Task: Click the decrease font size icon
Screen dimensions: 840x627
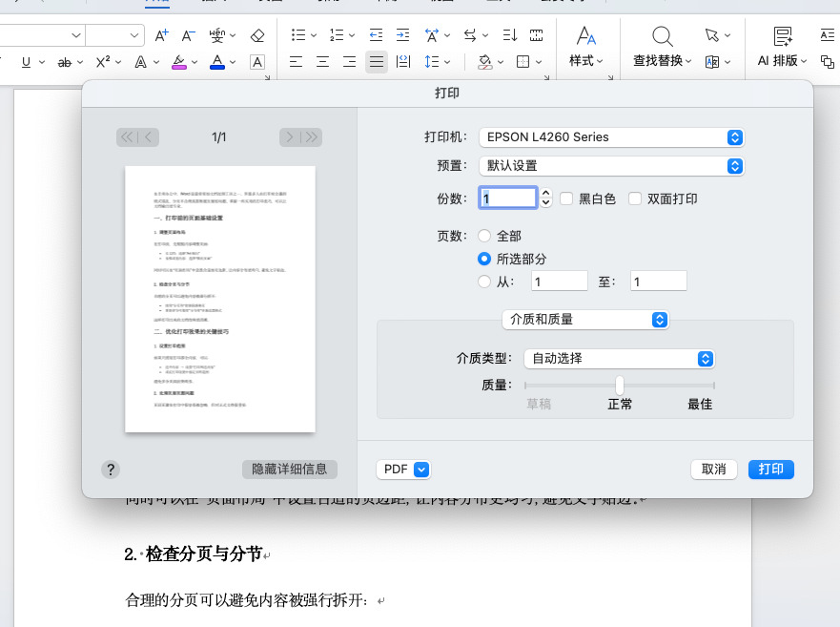Action: pyautogui.click(x=188, y=35)
